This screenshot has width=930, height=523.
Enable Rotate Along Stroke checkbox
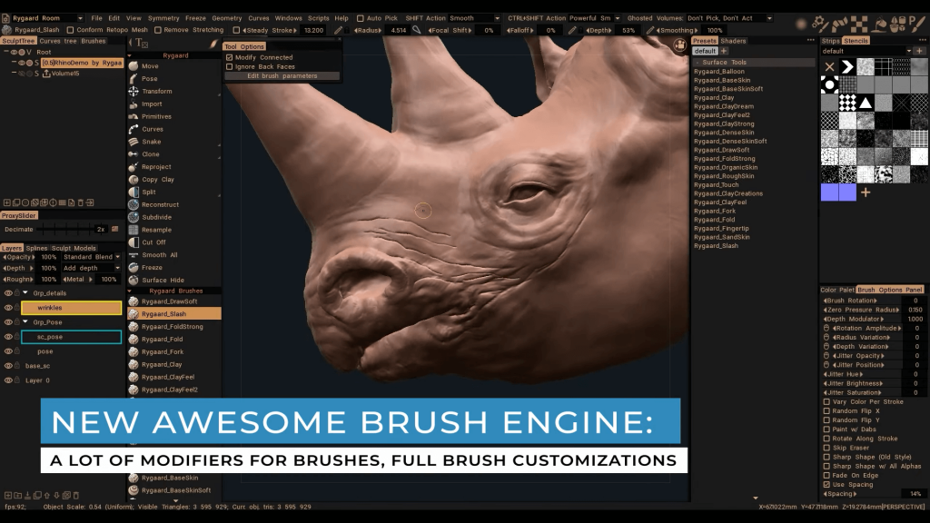(x=826, y=439)
